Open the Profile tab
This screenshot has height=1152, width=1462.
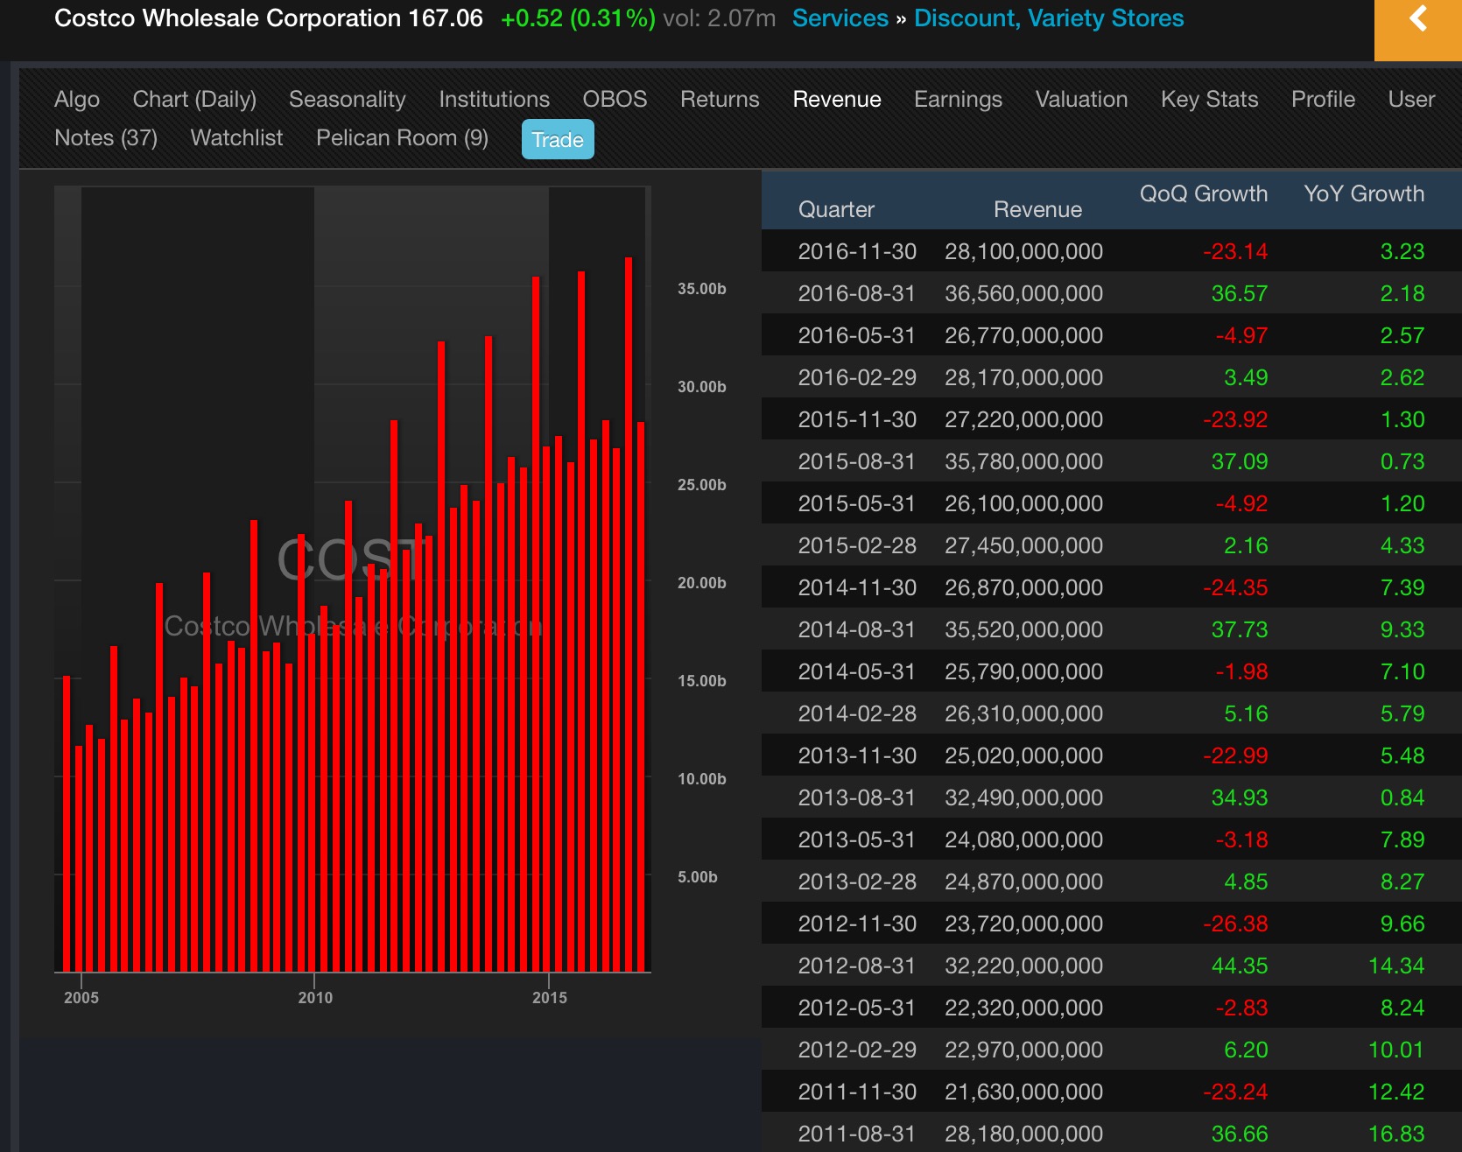[1323, 100]
